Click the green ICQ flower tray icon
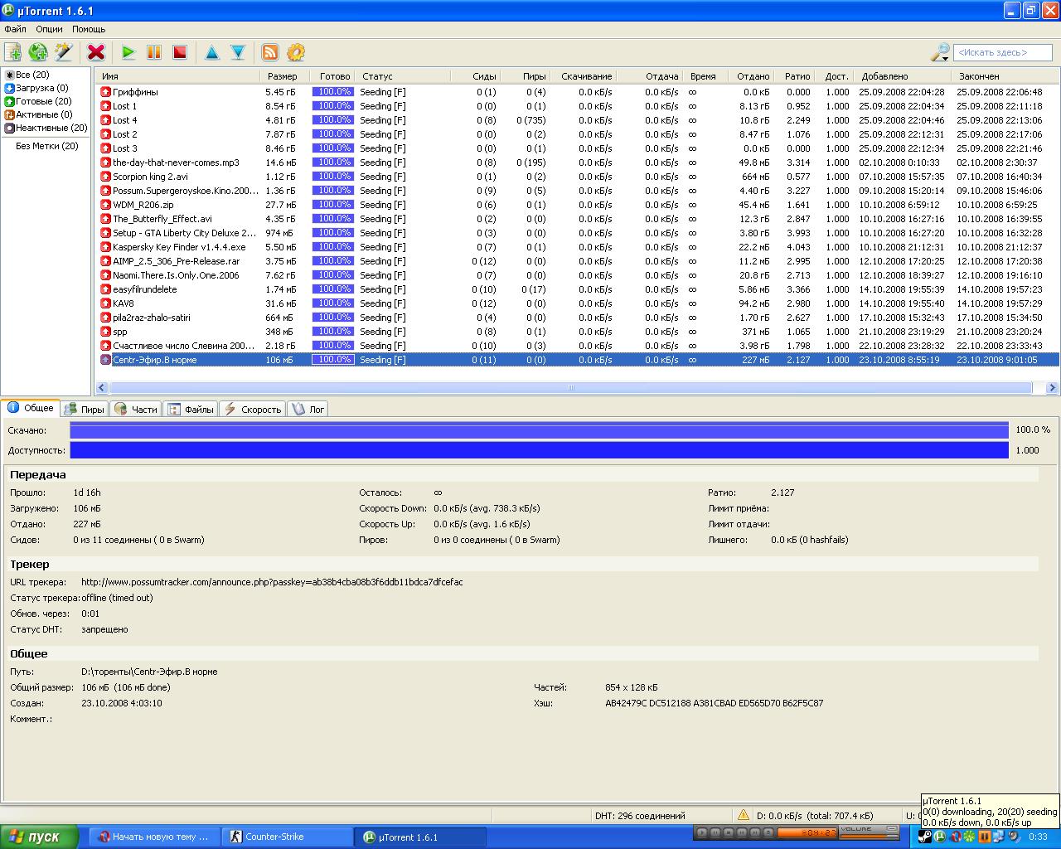Image resolution: width=1061 pixels, height=849 pixels. coord(970,837)
